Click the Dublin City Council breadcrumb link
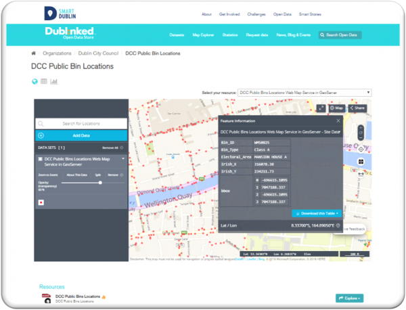The image size is (406, 310). 98,53
